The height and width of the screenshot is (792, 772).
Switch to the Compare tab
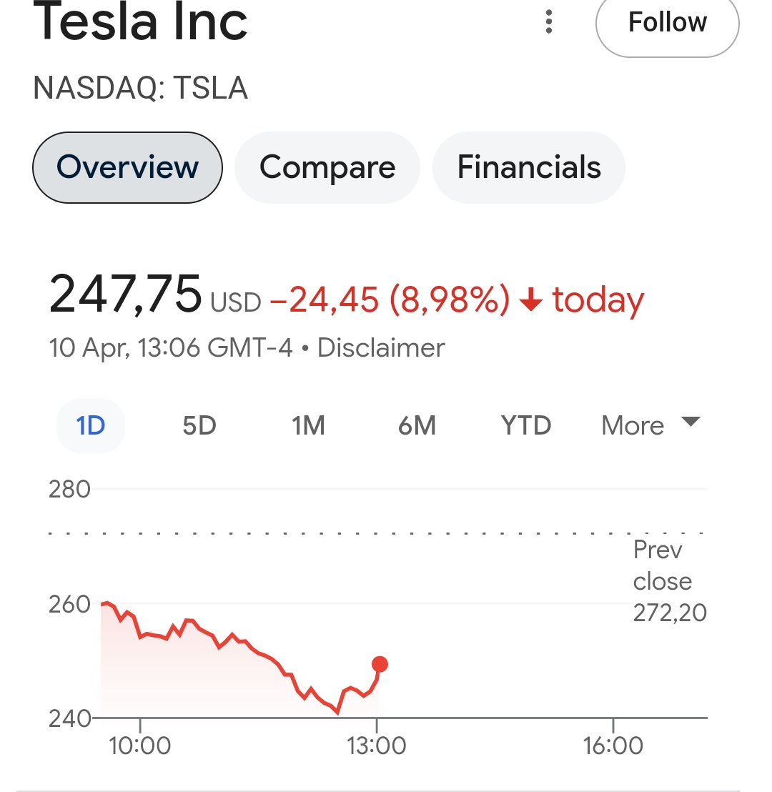pos(327,167)
